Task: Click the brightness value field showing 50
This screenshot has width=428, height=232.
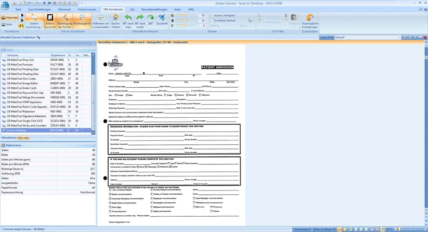Action: pos(202,15)
